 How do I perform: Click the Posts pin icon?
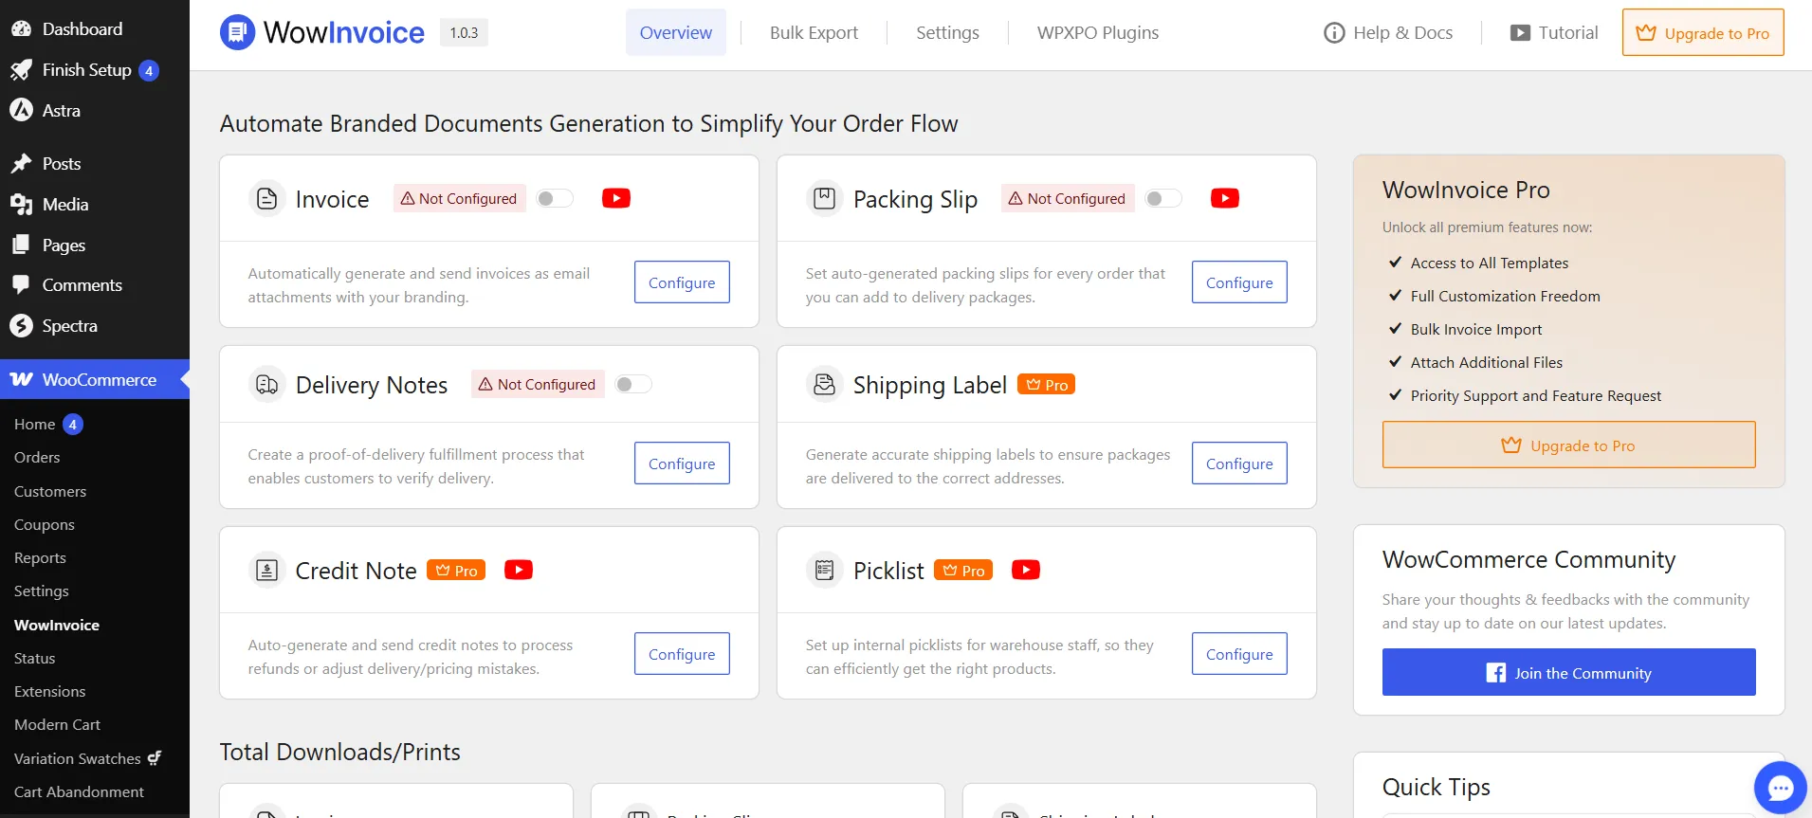[21, 164]
